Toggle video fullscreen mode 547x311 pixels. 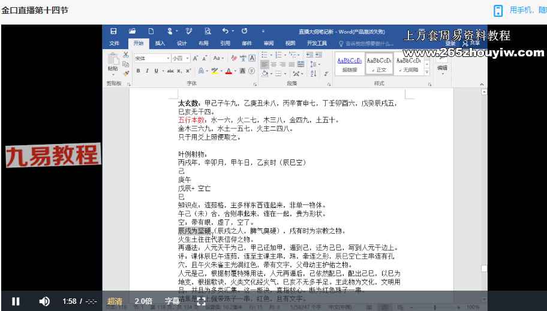click(202, 301)
